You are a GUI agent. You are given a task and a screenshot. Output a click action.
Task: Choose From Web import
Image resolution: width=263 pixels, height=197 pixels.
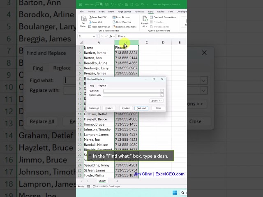tap(95, 22)
